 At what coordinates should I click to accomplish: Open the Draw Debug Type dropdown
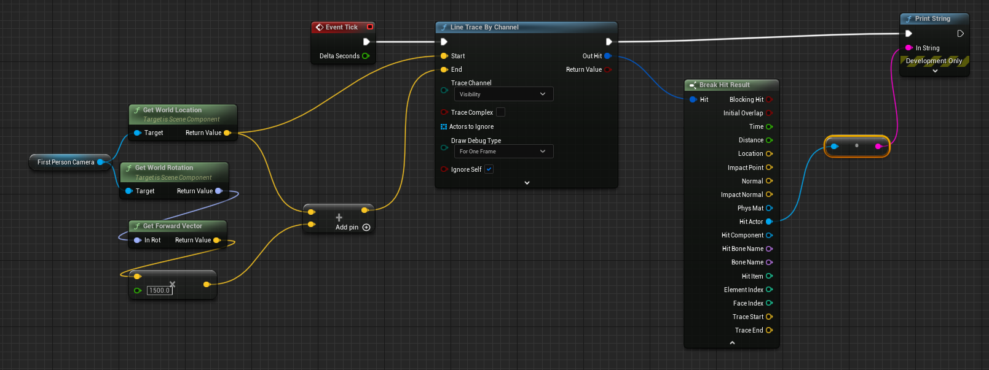coord(503,152)
